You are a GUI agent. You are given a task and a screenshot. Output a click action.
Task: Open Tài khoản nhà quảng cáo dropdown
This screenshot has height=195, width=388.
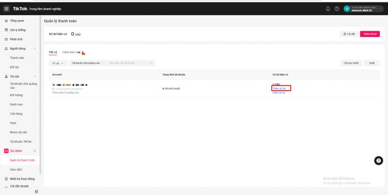(x=87, y=63)
